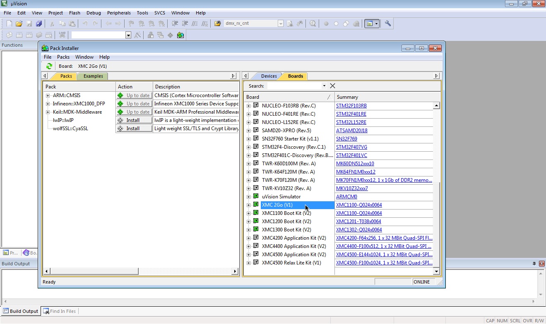The image size is (546, 324).
Task: Expand the ARM::CMSIS pack node
Action: coord(48,95)
